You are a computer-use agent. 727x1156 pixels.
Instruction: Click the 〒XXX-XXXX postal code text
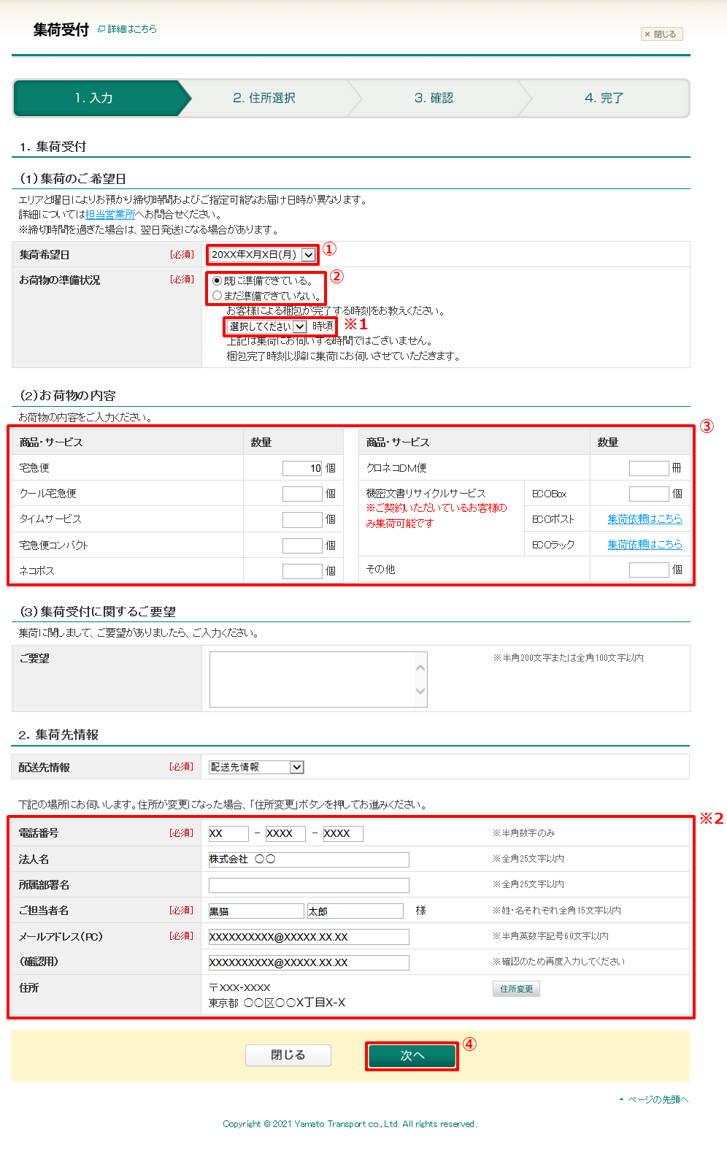point(239,987)
